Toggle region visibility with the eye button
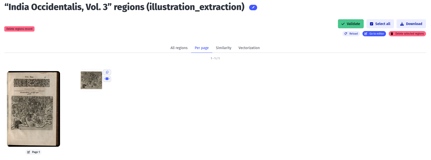The width and height of the screenshot is (431, 160). coord(107,78)
